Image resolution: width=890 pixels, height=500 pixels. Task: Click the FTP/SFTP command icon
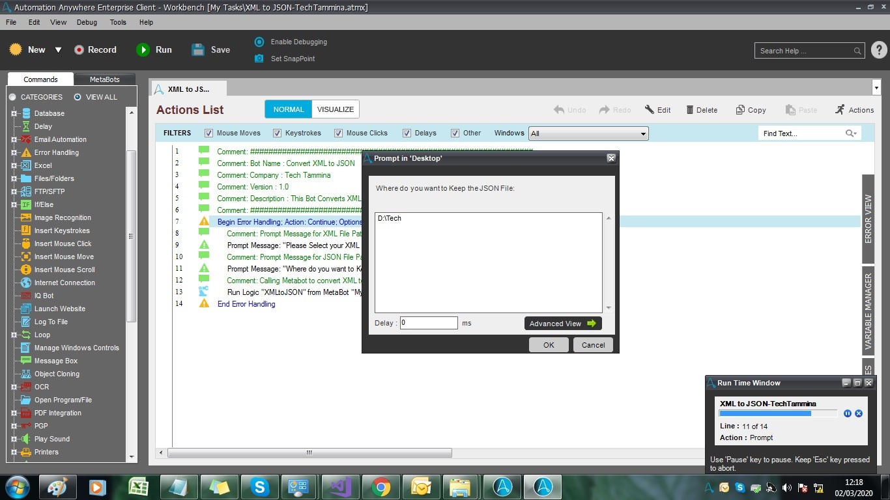point(26,191)
